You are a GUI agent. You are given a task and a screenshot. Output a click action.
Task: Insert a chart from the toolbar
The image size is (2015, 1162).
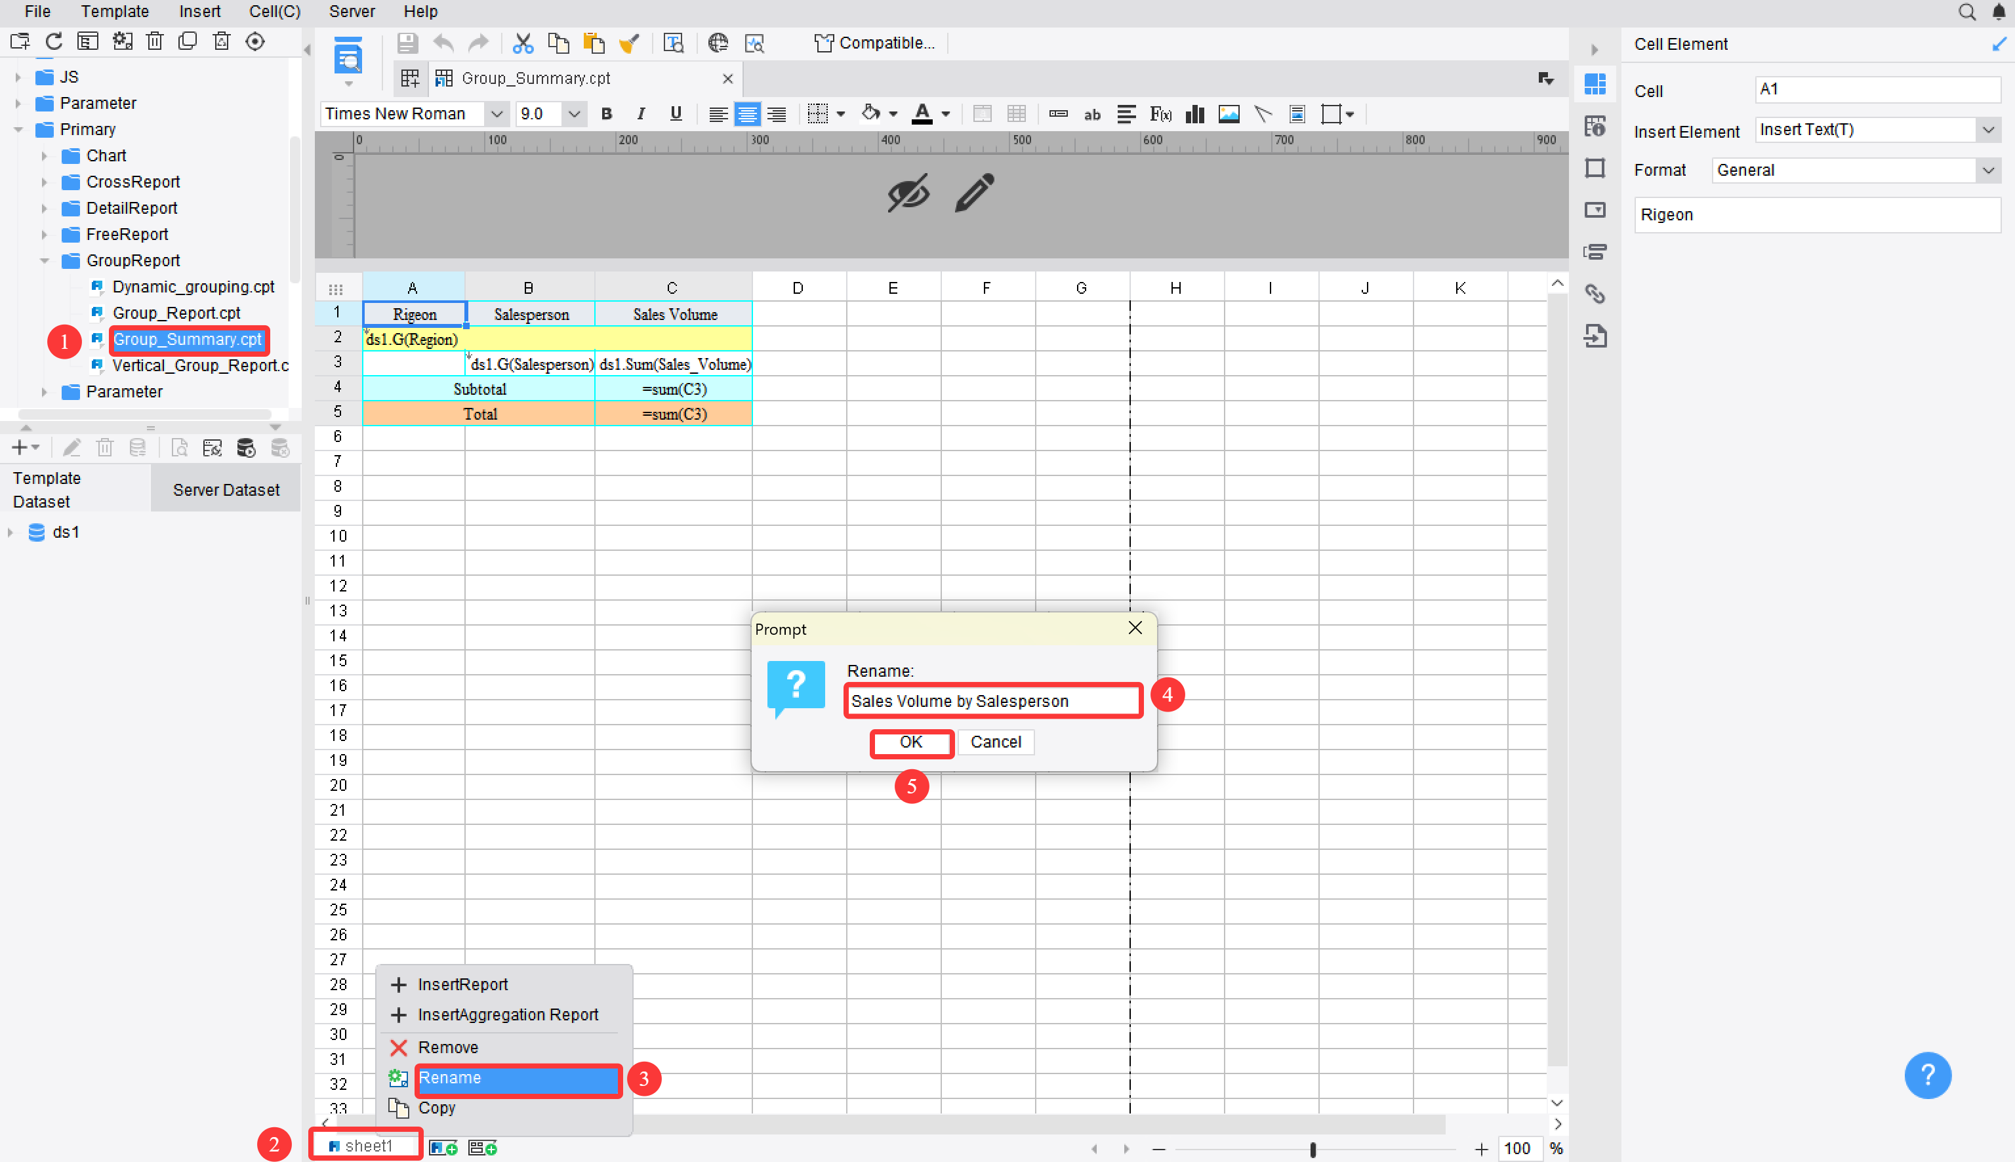[x=1194, y=114]
